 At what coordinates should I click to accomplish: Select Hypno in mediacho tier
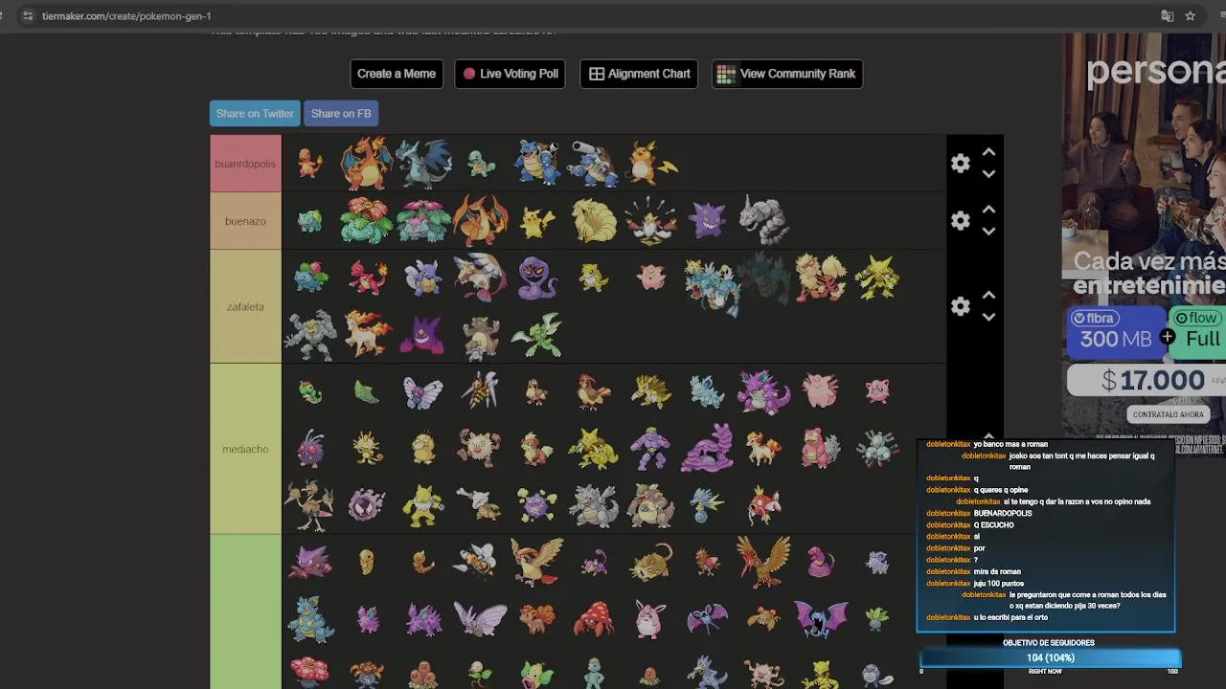coord(422,505)
